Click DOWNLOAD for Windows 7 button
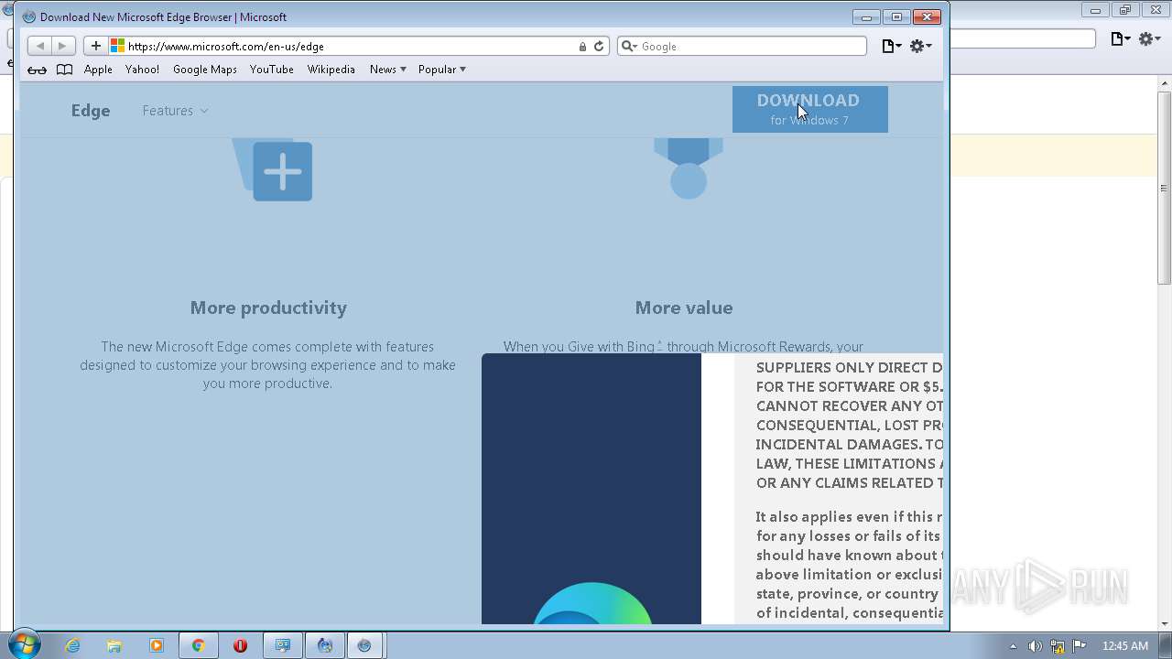The image size is (1172, 659). tap(810, 109)
